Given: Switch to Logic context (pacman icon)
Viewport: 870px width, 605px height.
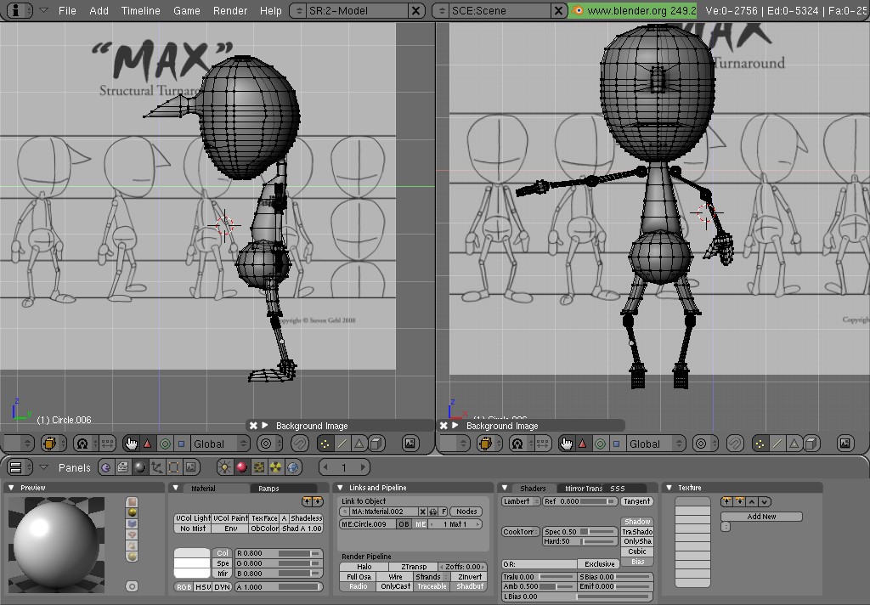Looking at the screenshot, I should click(x=105, y=468).
